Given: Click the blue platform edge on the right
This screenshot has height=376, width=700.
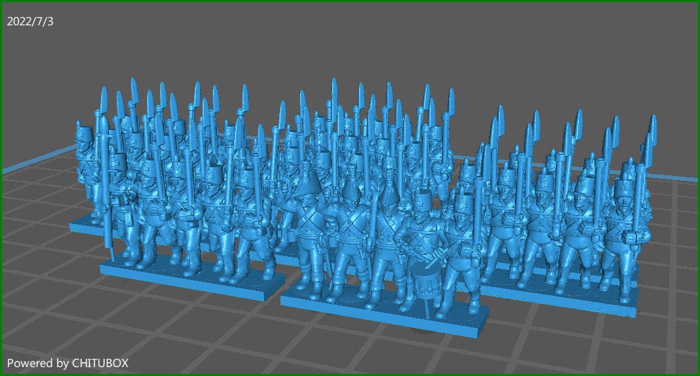Looking at the screenshot, I should (675, 177).
